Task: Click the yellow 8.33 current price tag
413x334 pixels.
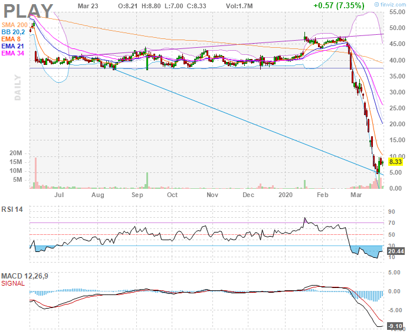Action: pos(395,162)
